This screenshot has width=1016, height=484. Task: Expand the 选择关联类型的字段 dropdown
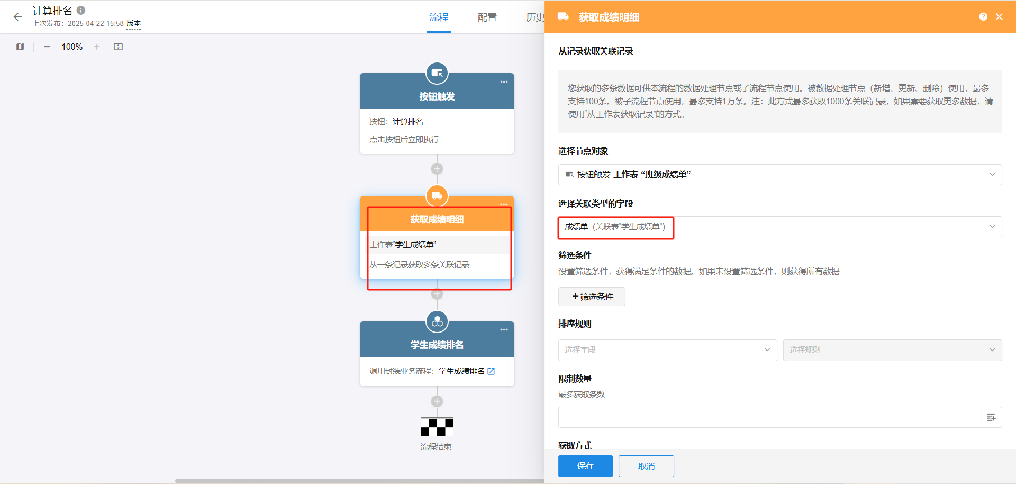780,227
